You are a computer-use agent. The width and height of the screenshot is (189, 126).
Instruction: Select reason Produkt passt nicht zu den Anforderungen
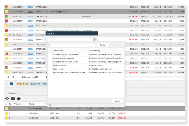tap(69, 73)
